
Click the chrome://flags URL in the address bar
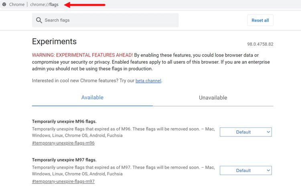point(44,4)
